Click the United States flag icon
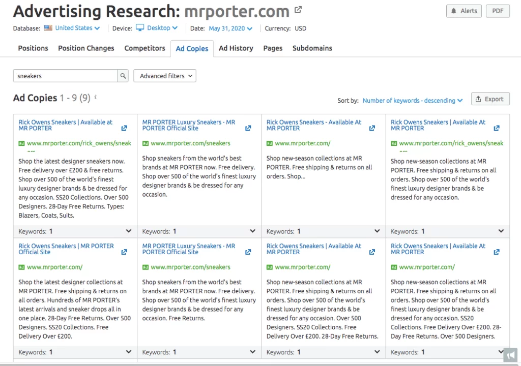 click(x=48, y=28)
